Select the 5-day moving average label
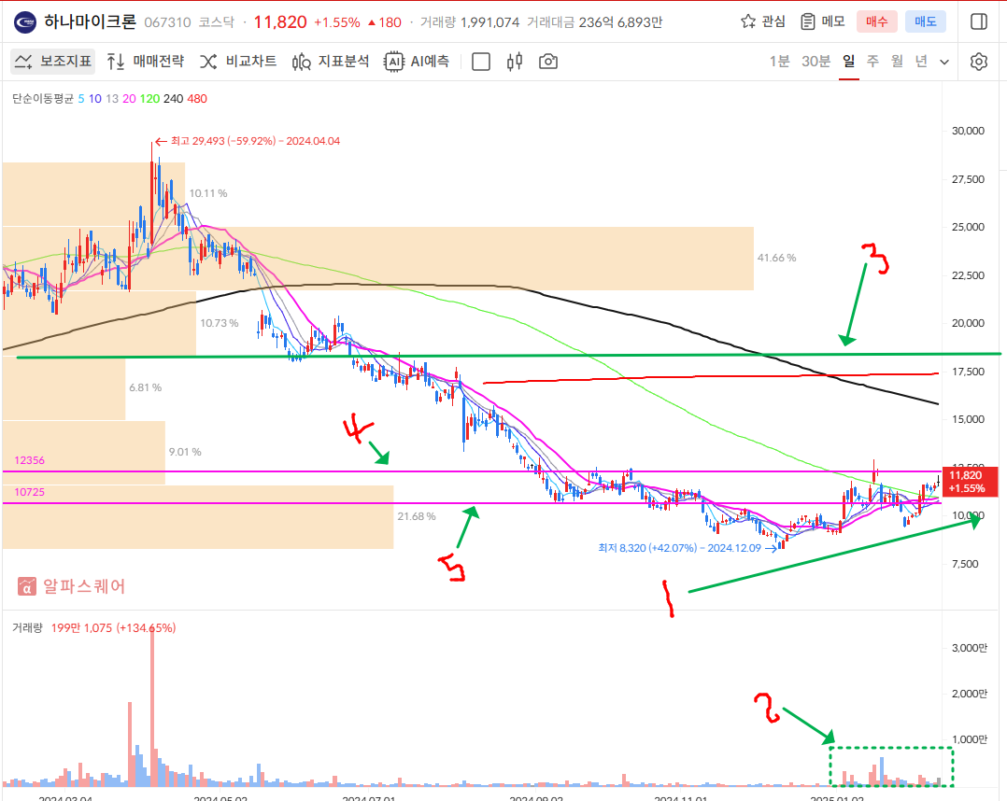Screen dimensions: 1007x801 pyautogui.click(x=81, y=99)
